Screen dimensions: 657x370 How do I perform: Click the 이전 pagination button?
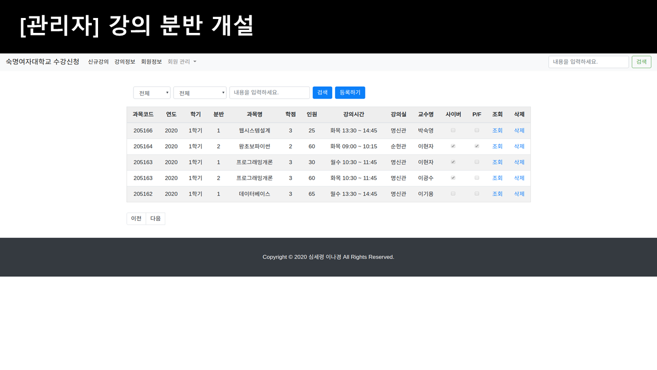tap(136, 218)
